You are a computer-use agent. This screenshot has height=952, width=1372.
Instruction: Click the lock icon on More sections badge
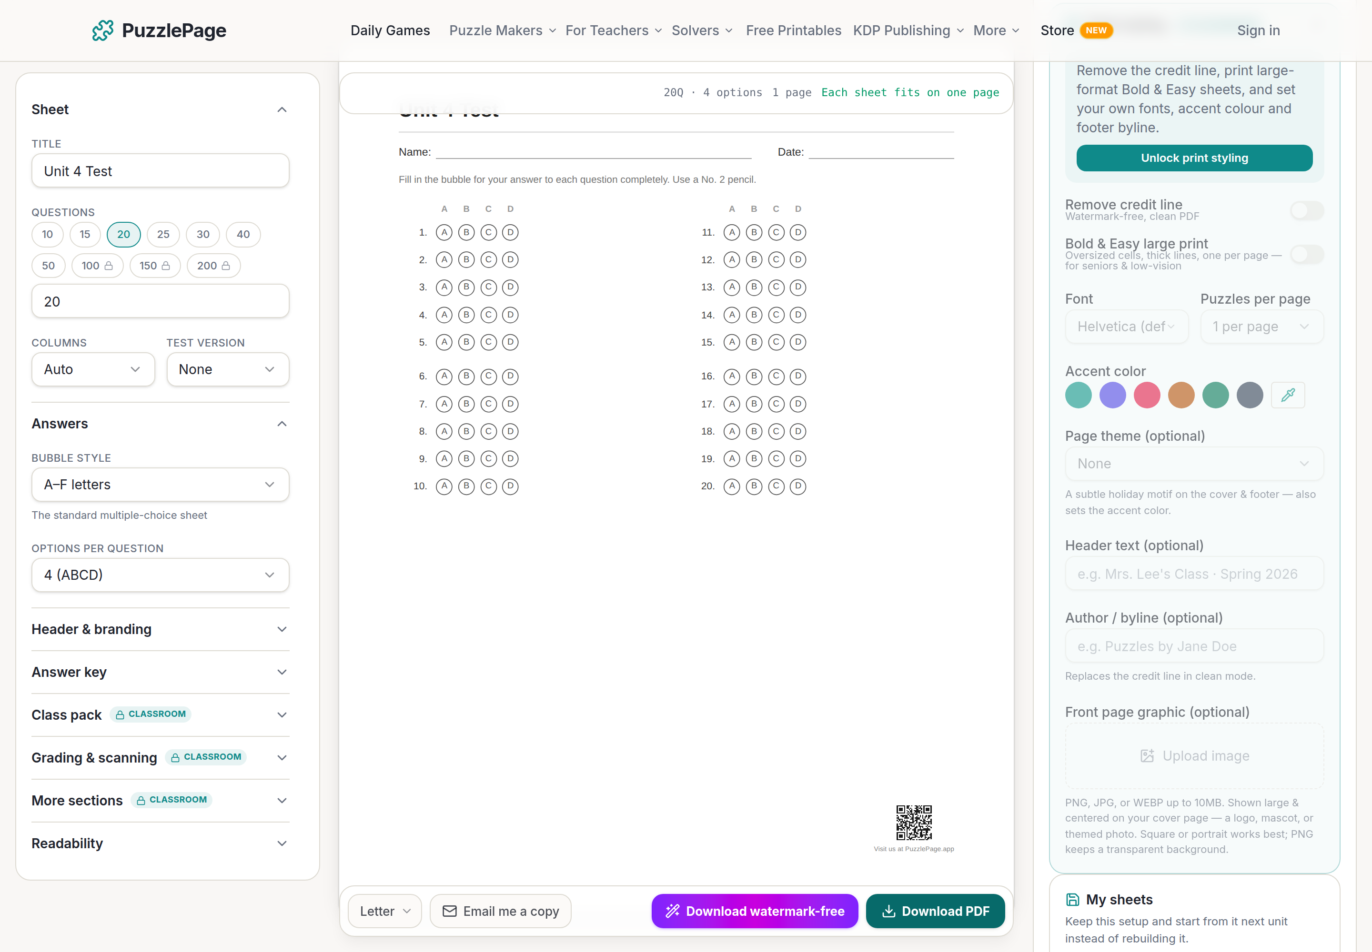pyautogui.click(x=141, y=801)
